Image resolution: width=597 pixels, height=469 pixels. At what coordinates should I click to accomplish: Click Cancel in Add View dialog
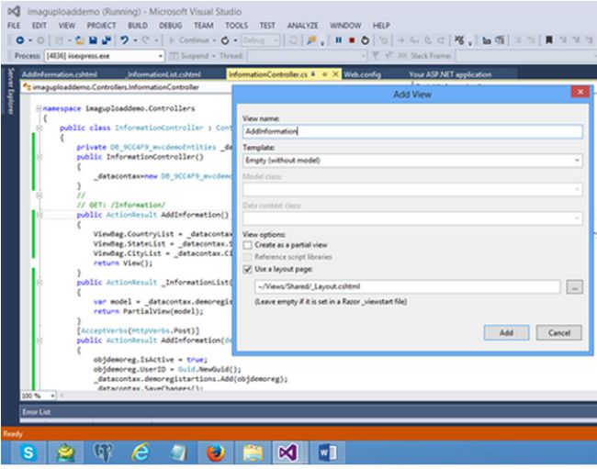click(x=558, y=332)
